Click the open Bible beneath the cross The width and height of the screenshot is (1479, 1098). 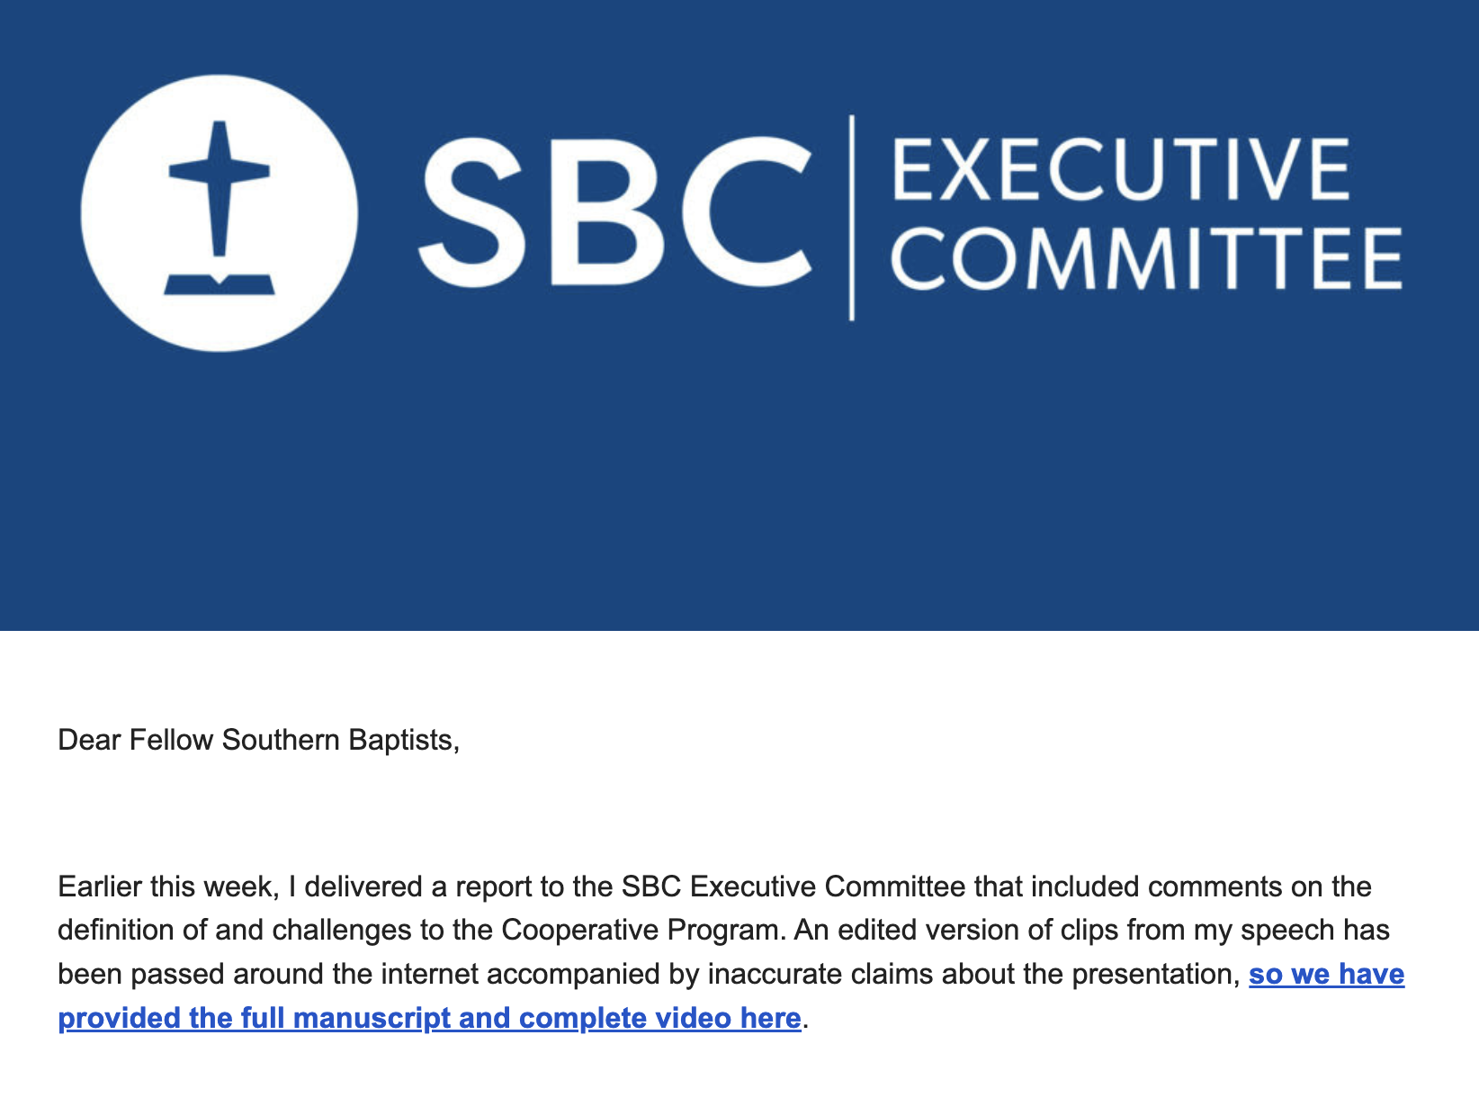pyautogui.click(x=219, y=283)
